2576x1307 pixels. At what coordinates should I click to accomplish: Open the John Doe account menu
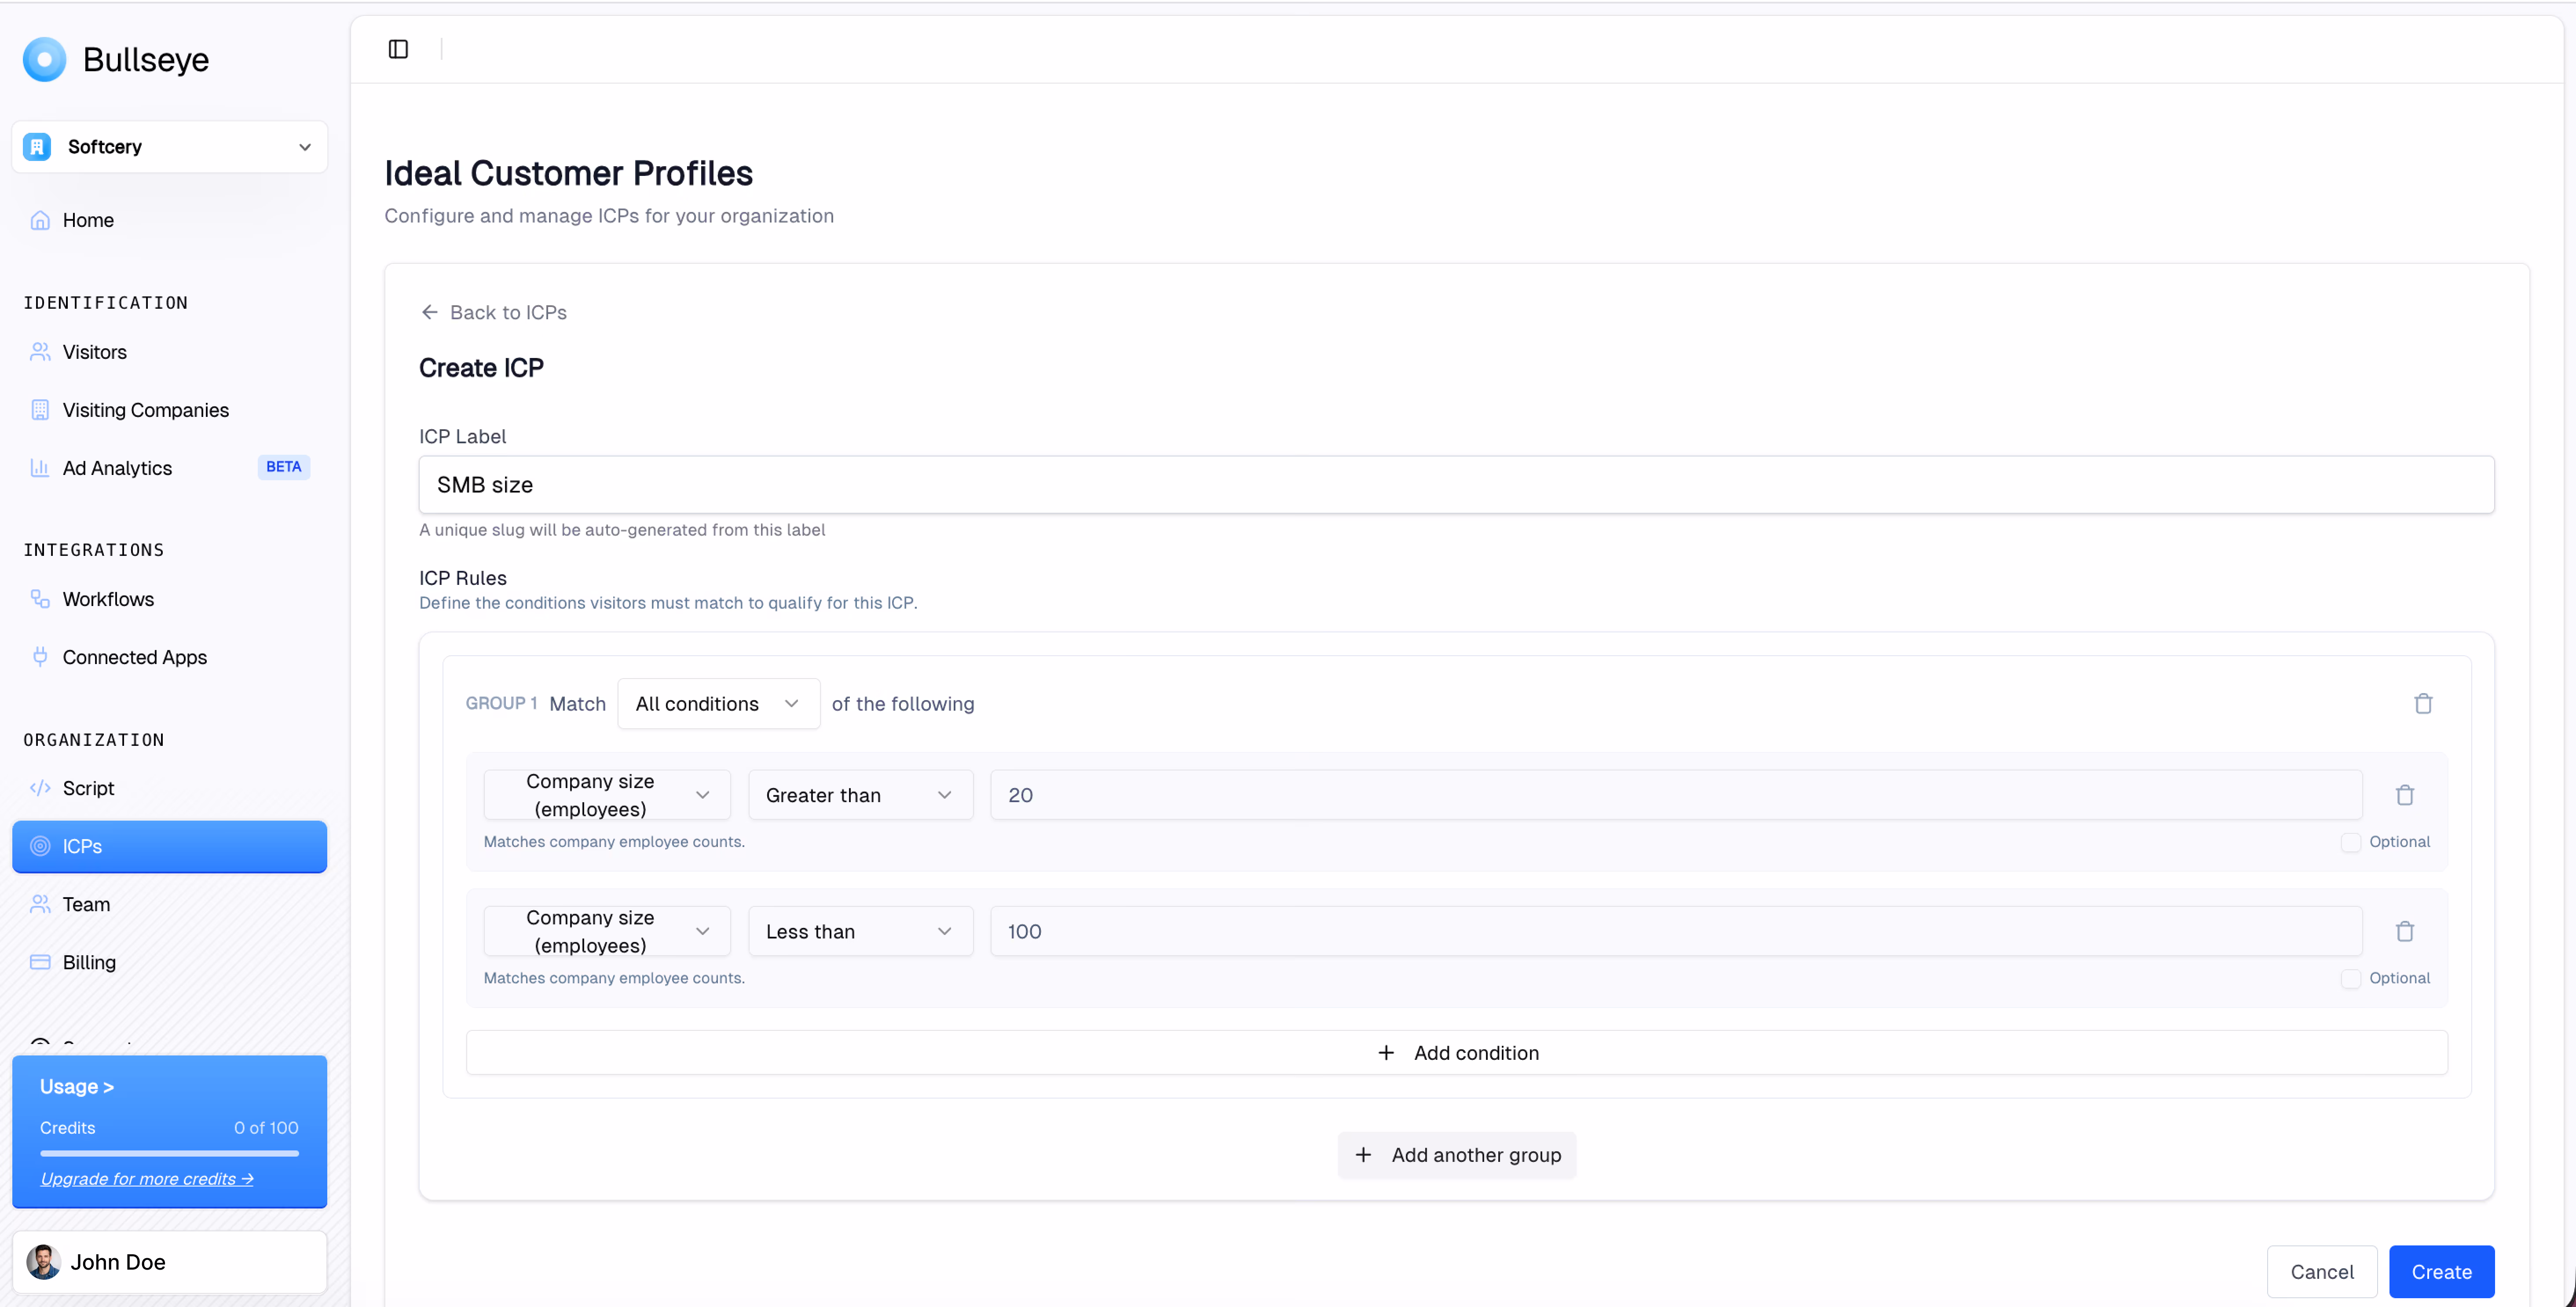pyautogui.click(x=169, y=1262)
